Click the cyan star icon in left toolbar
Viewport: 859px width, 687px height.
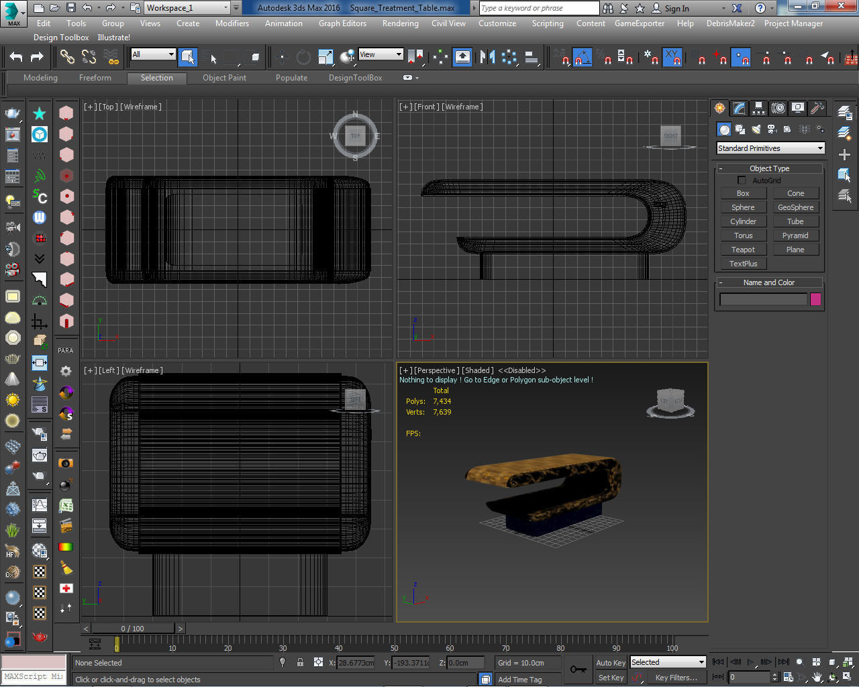[x=40, y=113]
